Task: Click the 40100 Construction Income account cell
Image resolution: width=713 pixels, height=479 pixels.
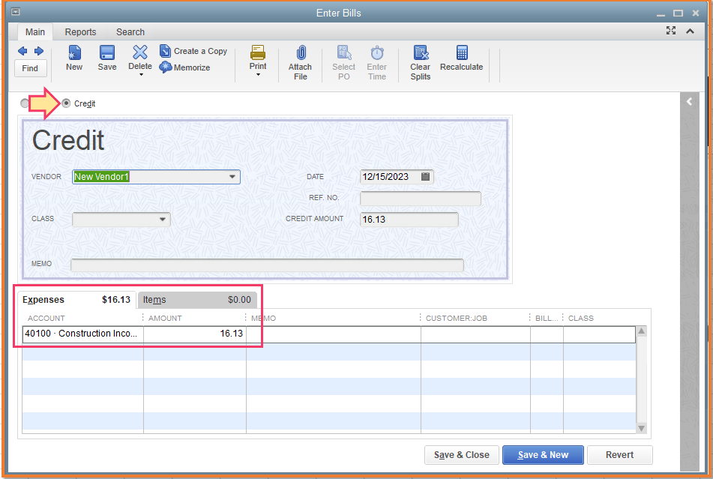Action: tap(82, 334)
